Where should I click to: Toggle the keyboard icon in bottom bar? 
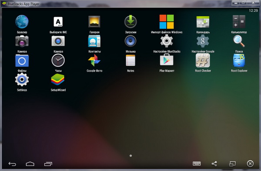point(197,164)
